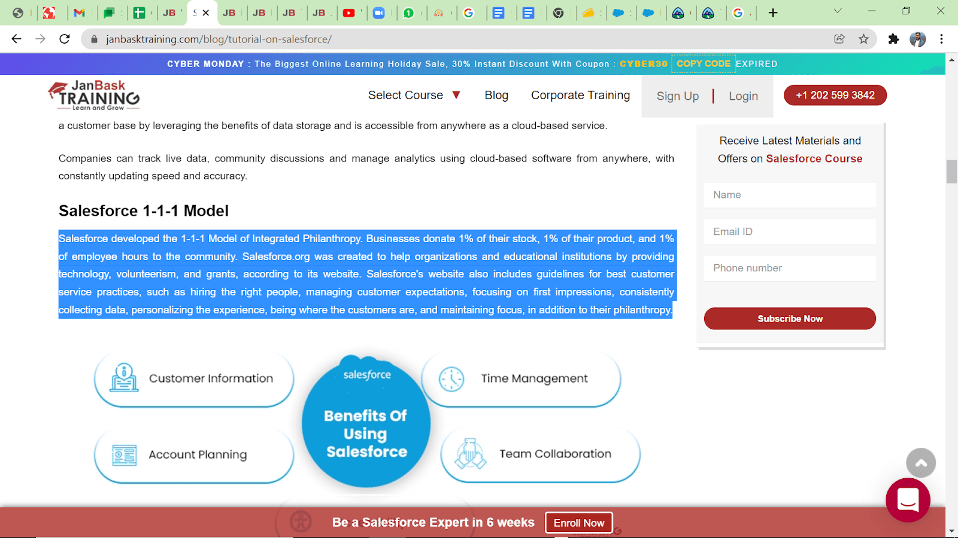This screenshot has height=538, width=958.
Task: Click the Subscribe Now button
Action: point(790,319)
